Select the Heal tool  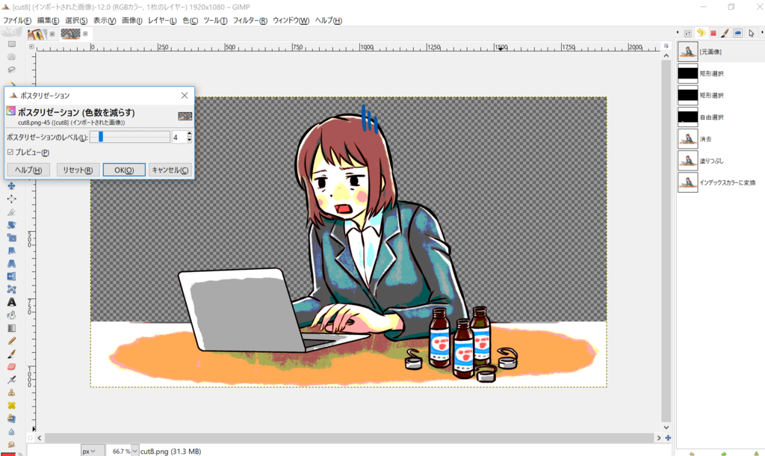[12, 405]
